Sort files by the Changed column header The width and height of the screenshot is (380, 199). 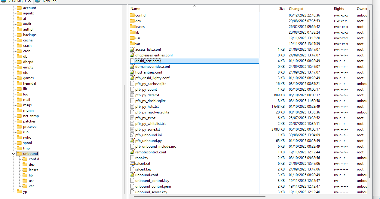296,9
